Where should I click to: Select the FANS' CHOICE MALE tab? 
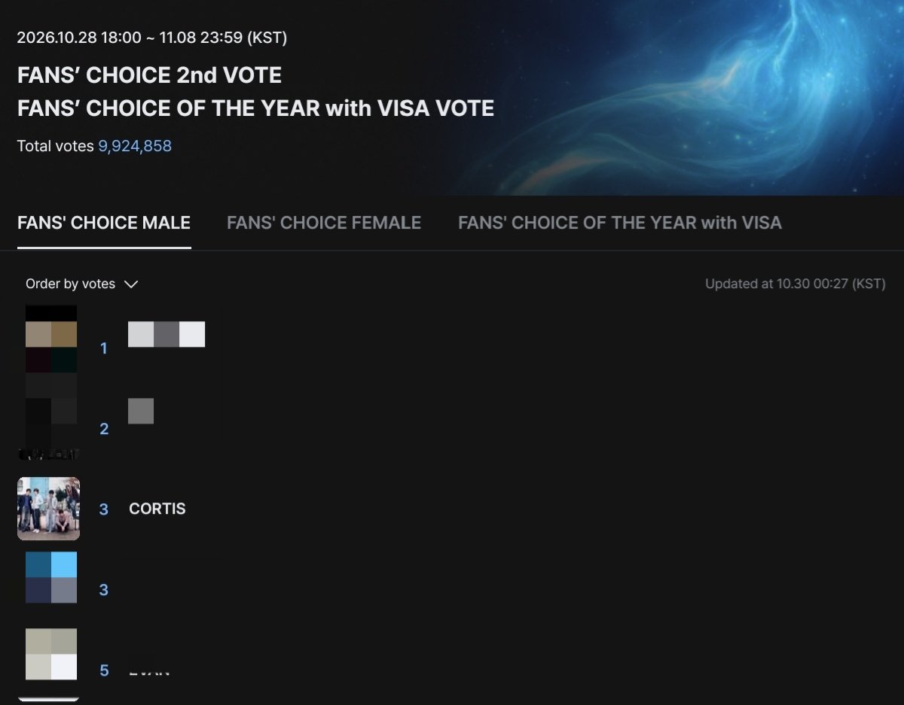(x=104, y=223)
